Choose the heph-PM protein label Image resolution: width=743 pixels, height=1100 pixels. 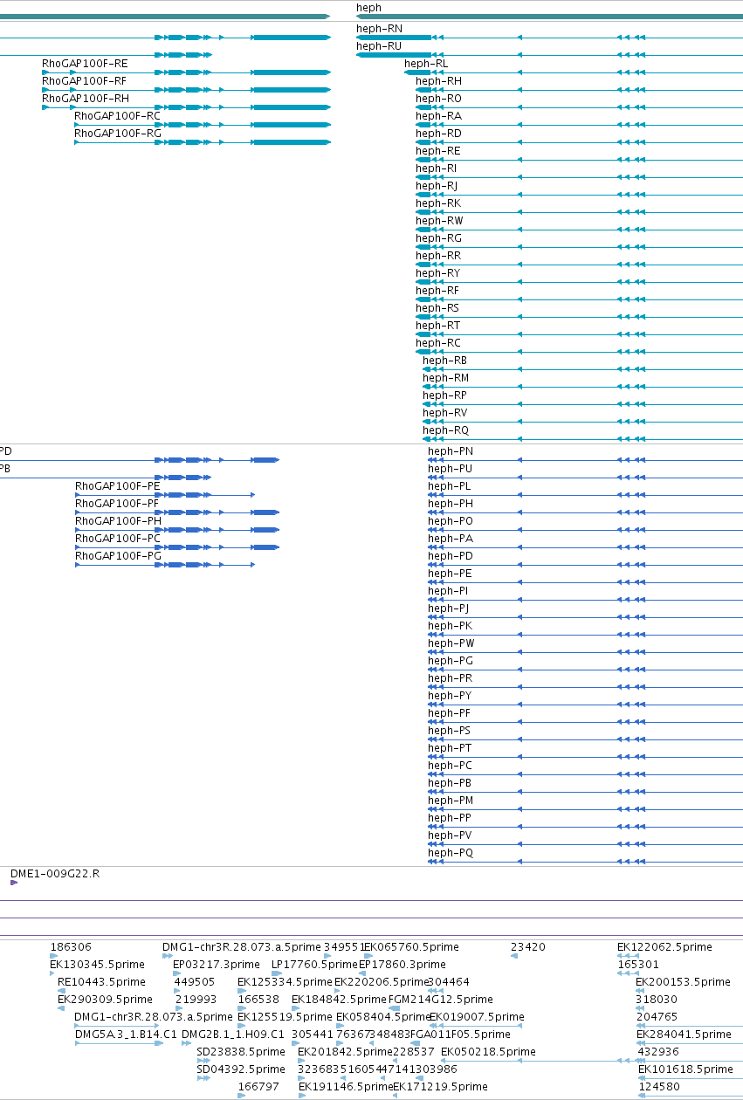(x=451, y=801)
